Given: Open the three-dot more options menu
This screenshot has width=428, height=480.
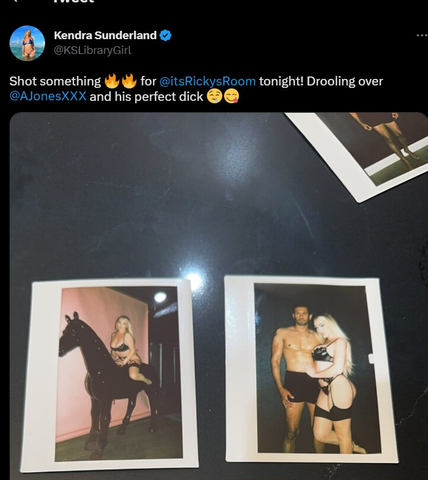Looking at the screenshot, I should pyautogui.click(x=422, y=36).
